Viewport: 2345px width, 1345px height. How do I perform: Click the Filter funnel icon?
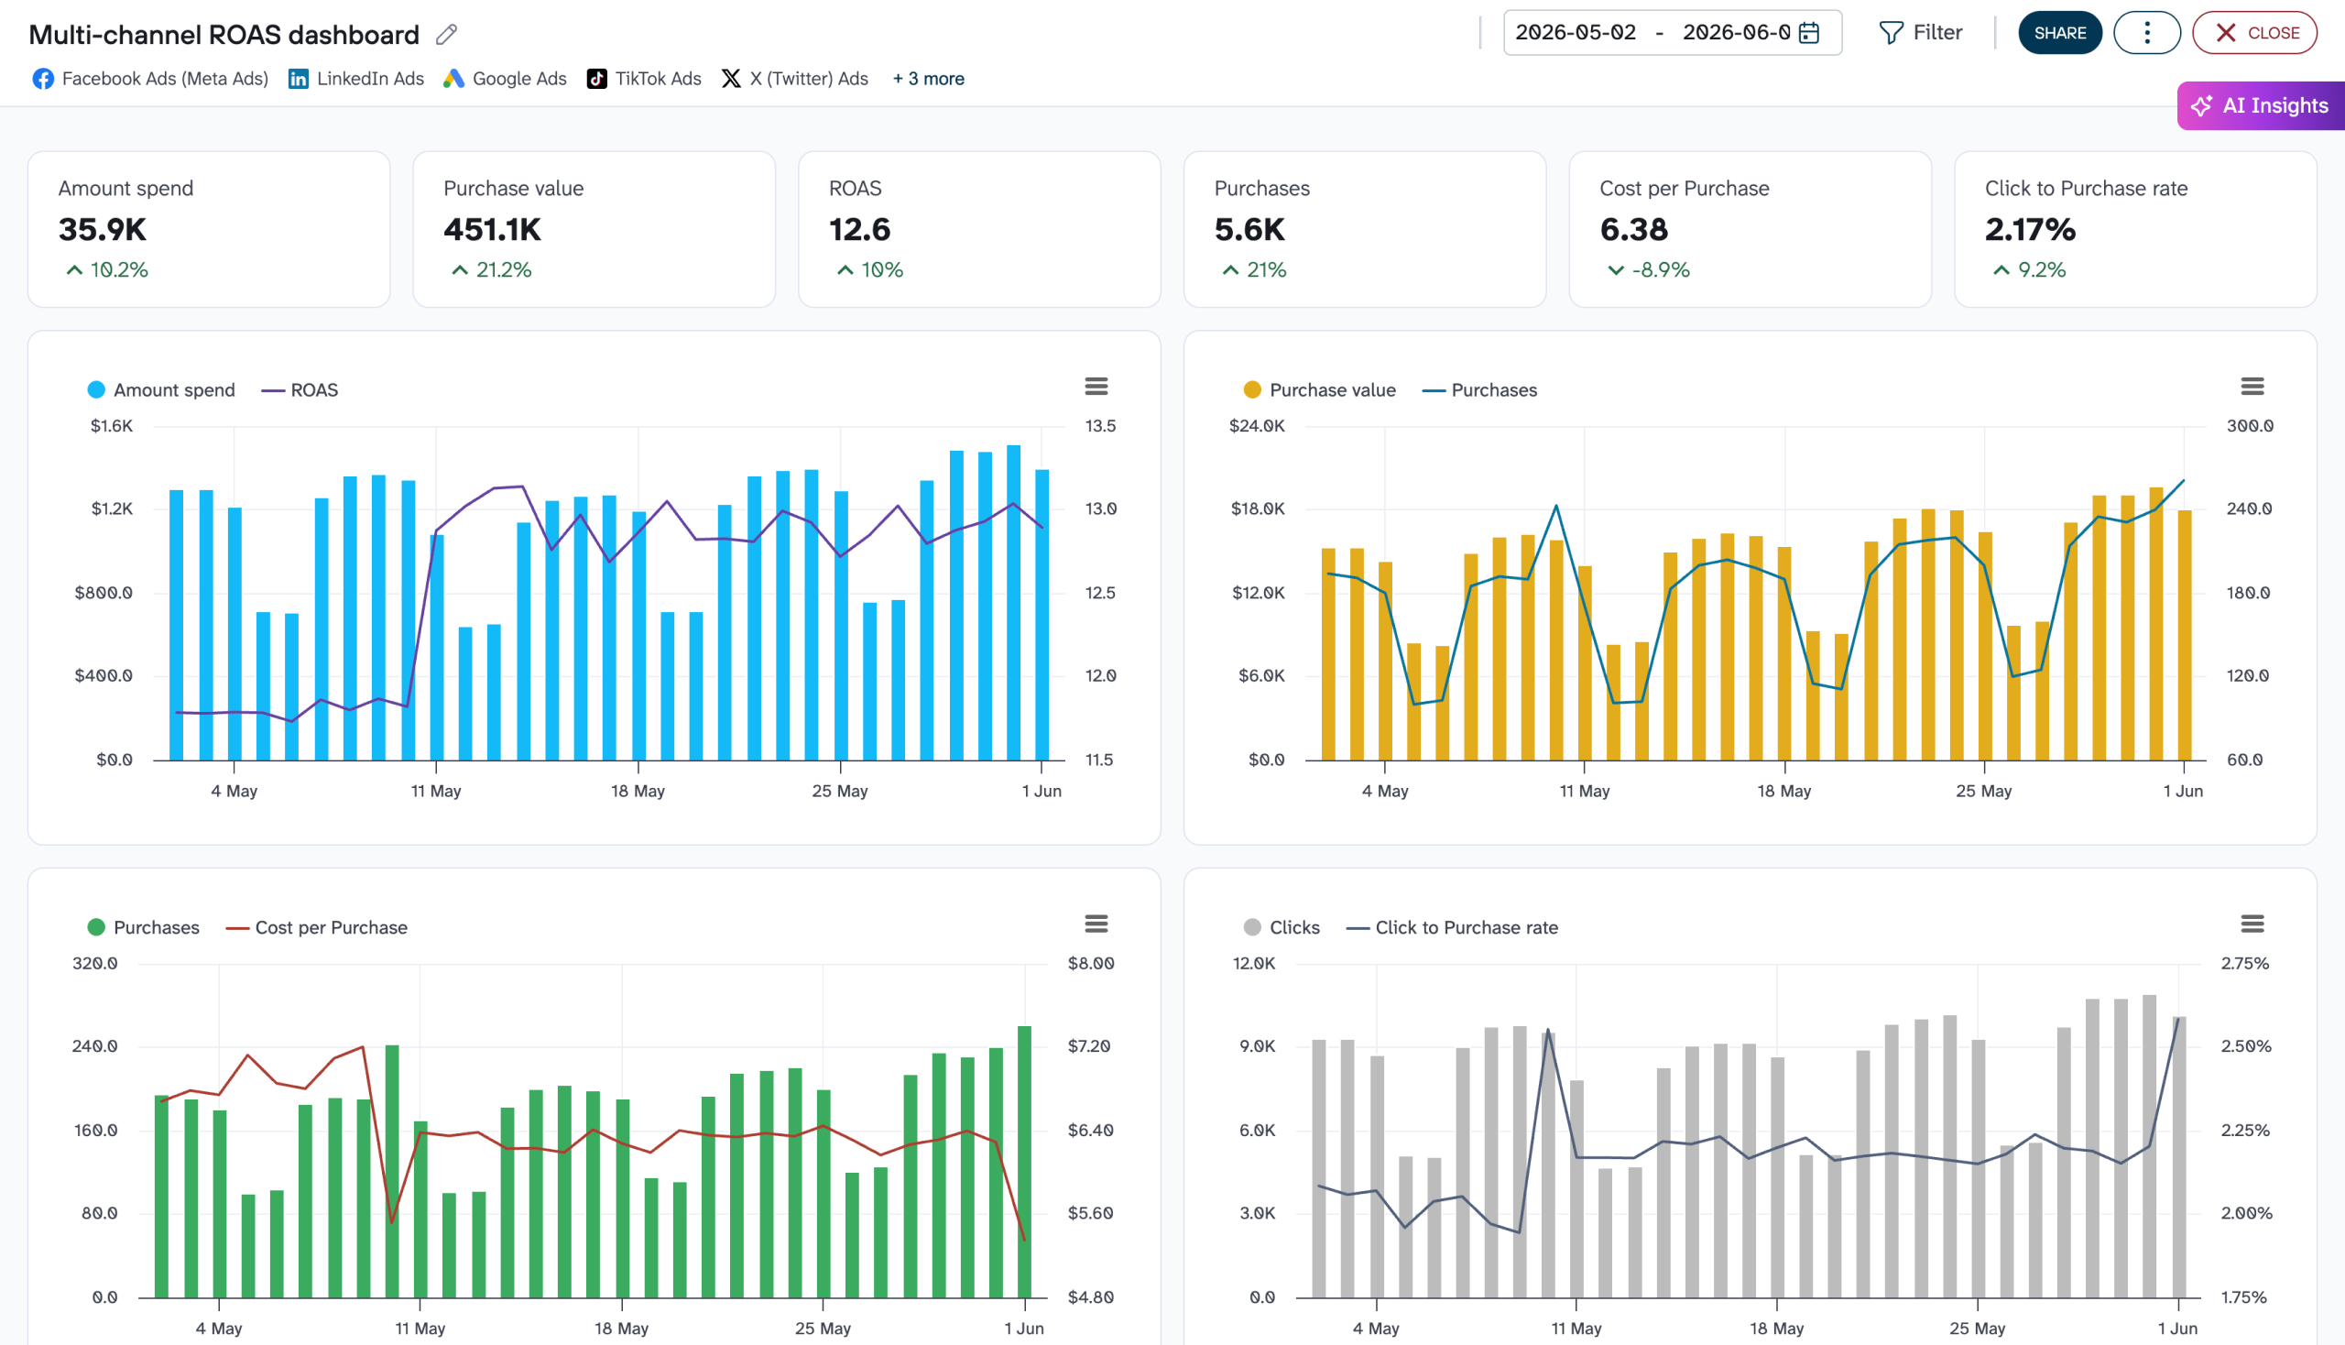tap(1891, 33)
